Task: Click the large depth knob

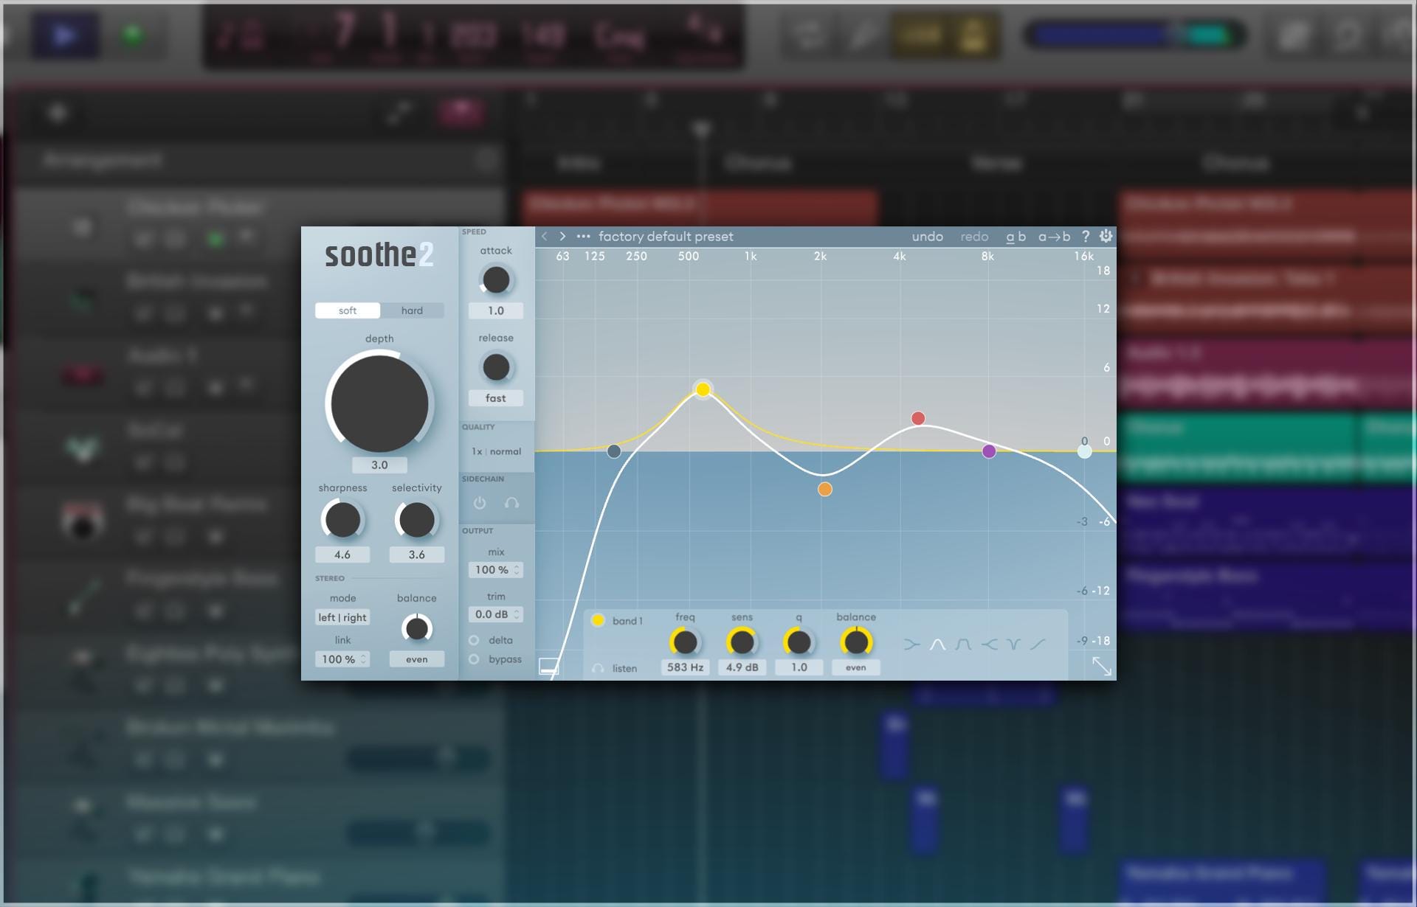Action: coord(379,403)
